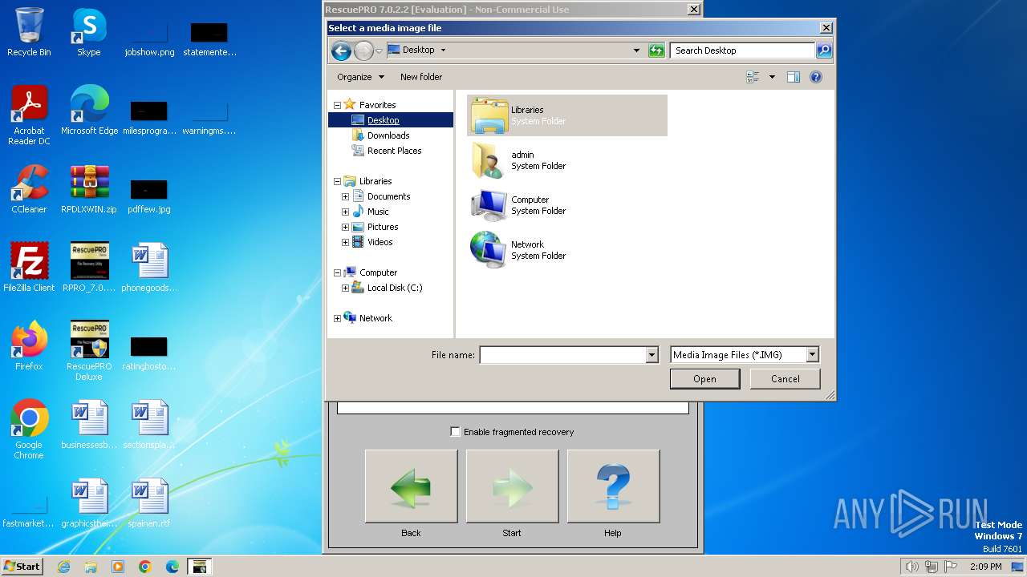Select the Computer system folder item
The height and width of the screenshot is (577, 1027).
pos(567,205)
